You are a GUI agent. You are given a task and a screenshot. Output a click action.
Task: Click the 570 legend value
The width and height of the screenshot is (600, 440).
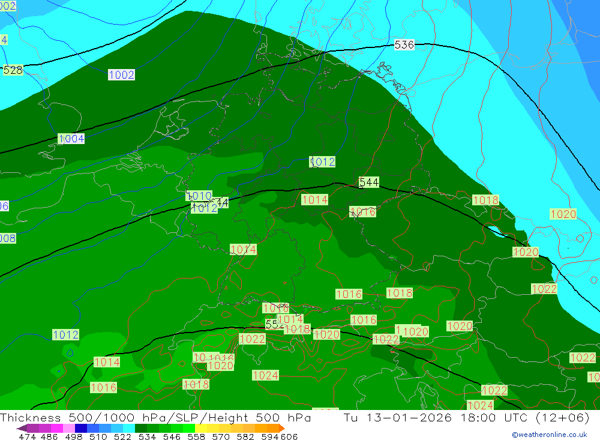pos(221,436)
